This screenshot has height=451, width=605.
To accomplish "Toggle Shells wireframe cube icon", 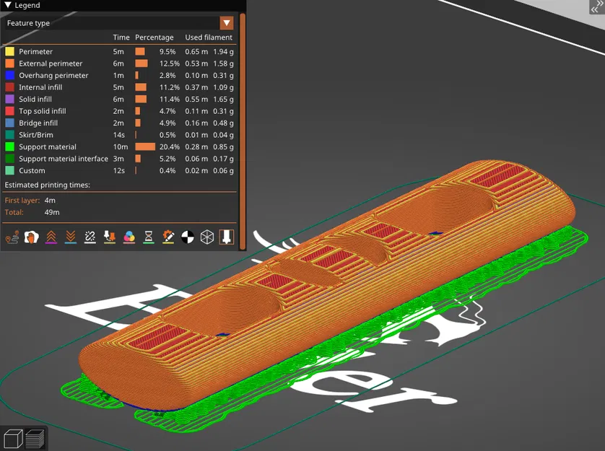I will pyautogui.click(x=207, y=237).
